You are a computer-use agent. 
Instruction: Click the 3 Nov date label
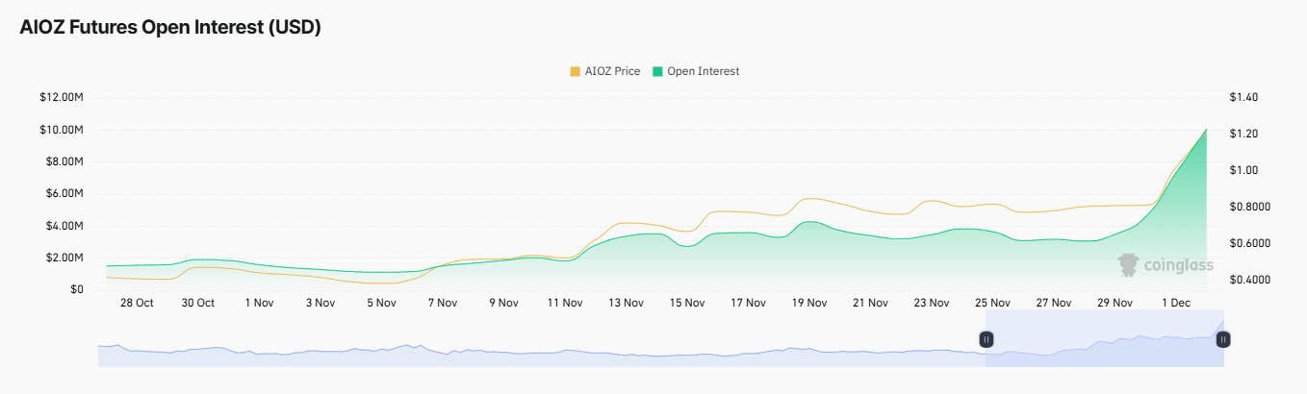click(x=320, y=303)
